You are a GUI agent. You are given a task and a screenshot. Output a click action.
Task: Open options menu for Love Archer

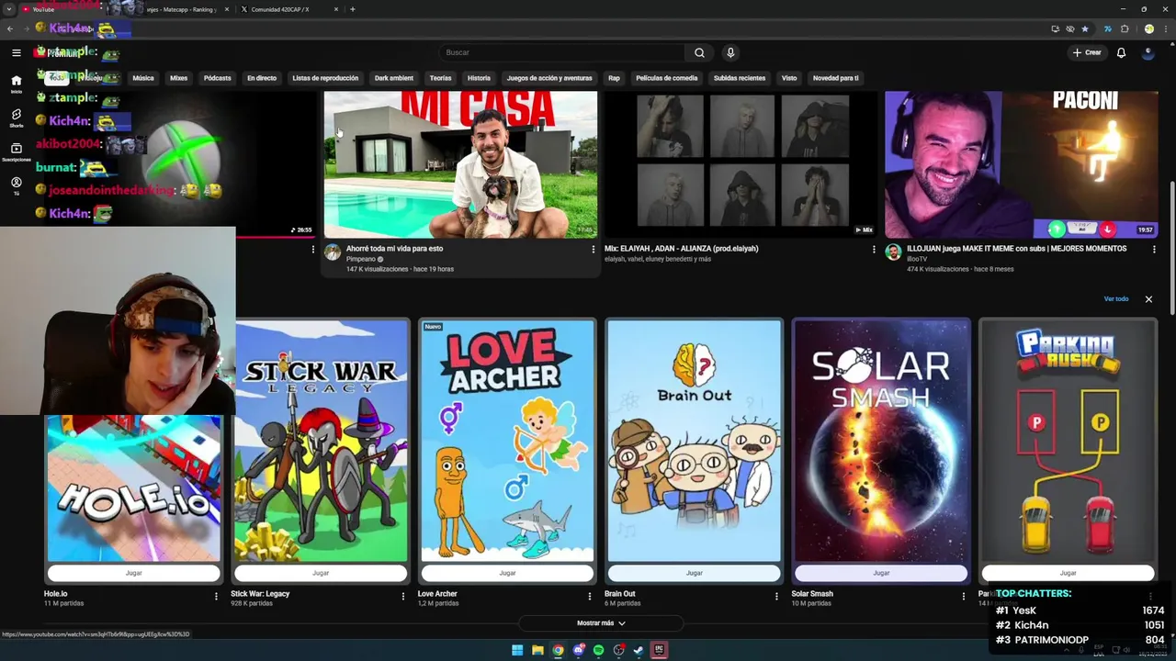590,596
